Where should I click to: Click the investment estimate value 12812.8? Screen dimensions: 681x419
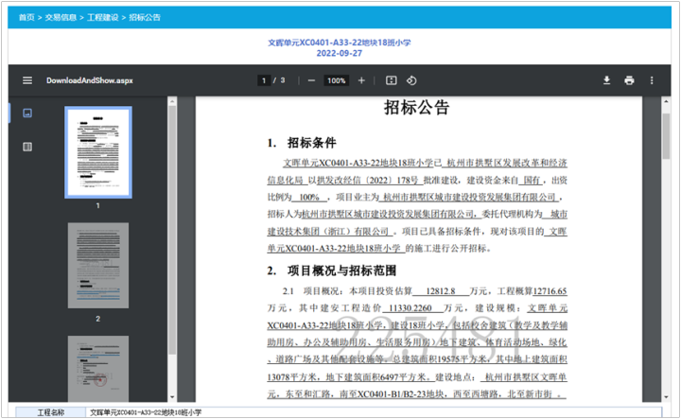[441, 291]
